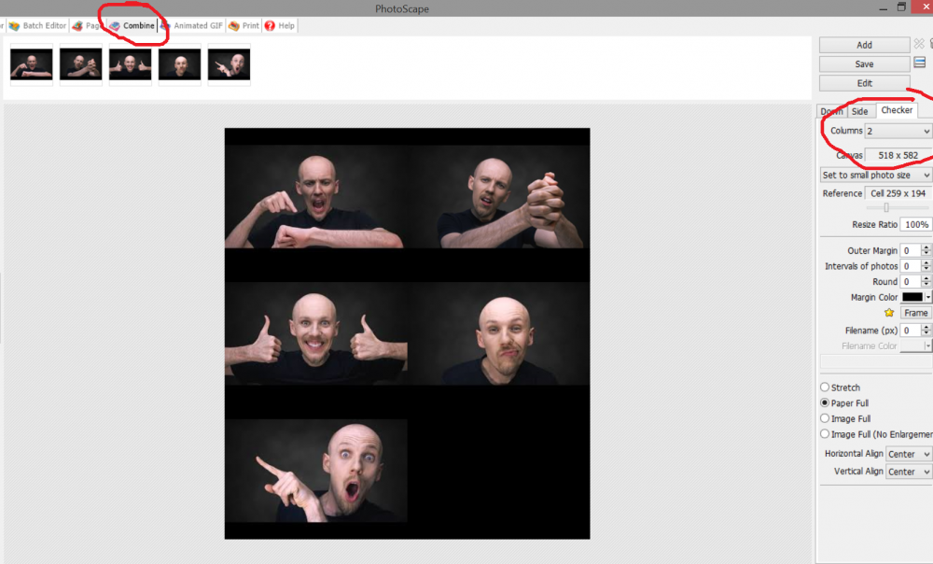
Task: Click the star icon next to Frame
Action: [889, 313]
